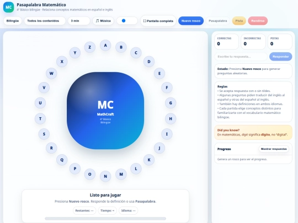Click the Pasapalabra Matemático title
Image resolution: width=298 pixels, height=223 pixels.
[x=41, y=5]
